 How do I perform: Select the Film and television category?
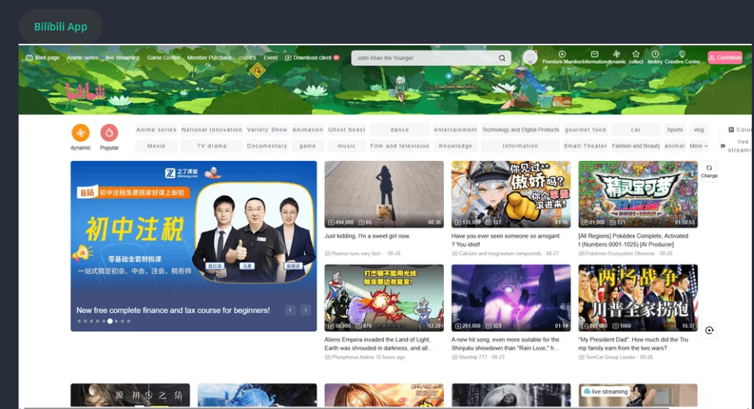[x=399, y=146]
